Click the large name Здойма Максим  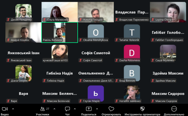tap(168, 73)
